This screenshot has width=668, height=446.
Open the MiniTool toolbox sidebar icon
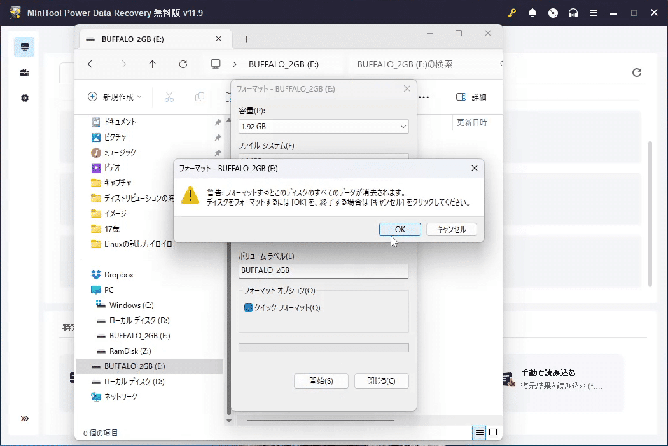[x=24, y=73]
